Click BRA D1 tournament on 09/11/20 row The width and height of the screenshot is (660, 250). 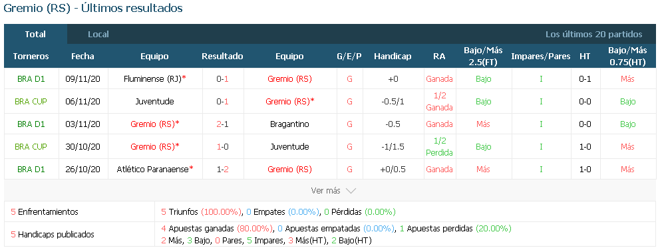(31, 78)
